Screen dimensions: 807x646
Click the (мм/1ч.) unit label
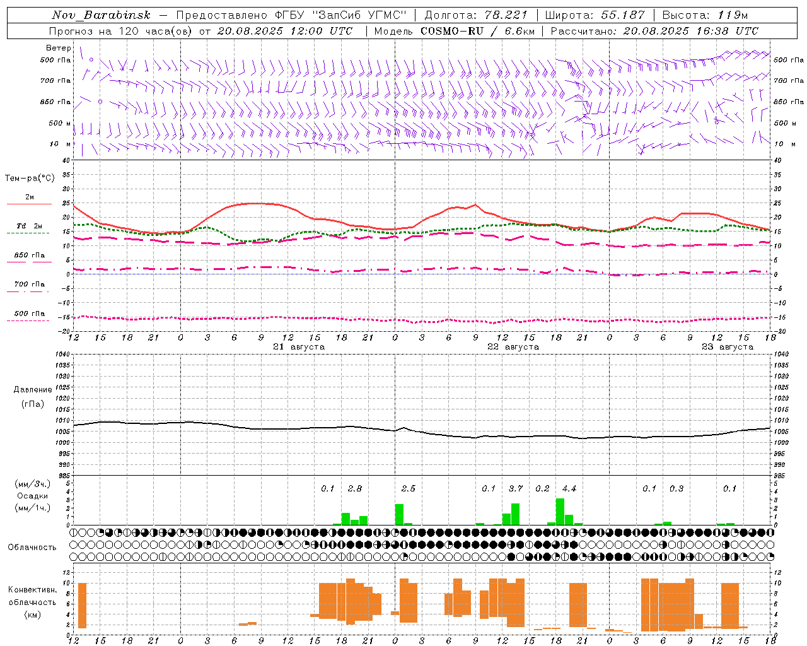(33, 508)
